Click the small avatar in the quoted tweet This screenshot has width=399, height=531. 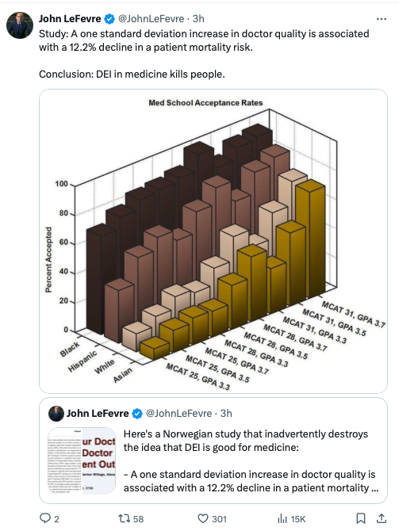click(56, 414)
